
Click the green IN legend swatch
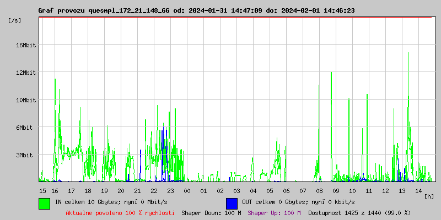pyautogui.click(x=44, y=203)
